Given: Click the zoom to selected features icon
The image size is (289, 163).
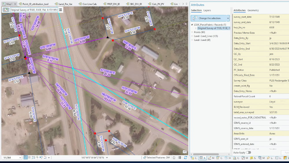Looking at the screenshot, I should point(145,157).
